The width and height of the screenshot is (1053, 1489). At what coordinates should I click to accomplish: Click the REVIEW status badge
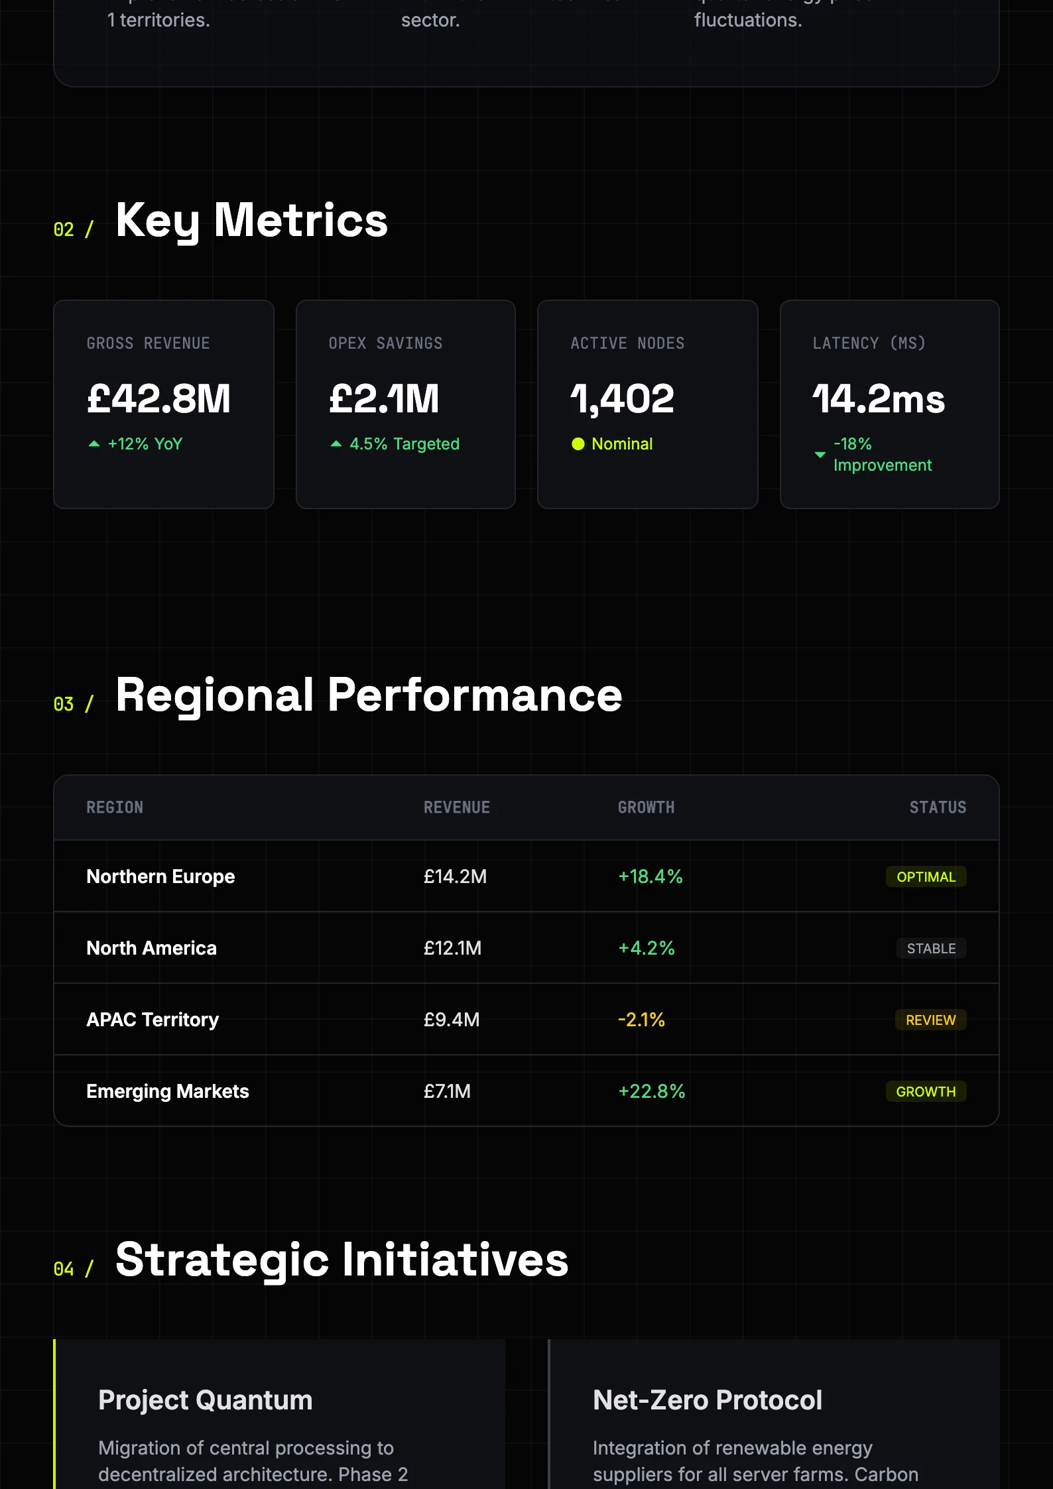pyautogui.click(x=930, y=1020)
